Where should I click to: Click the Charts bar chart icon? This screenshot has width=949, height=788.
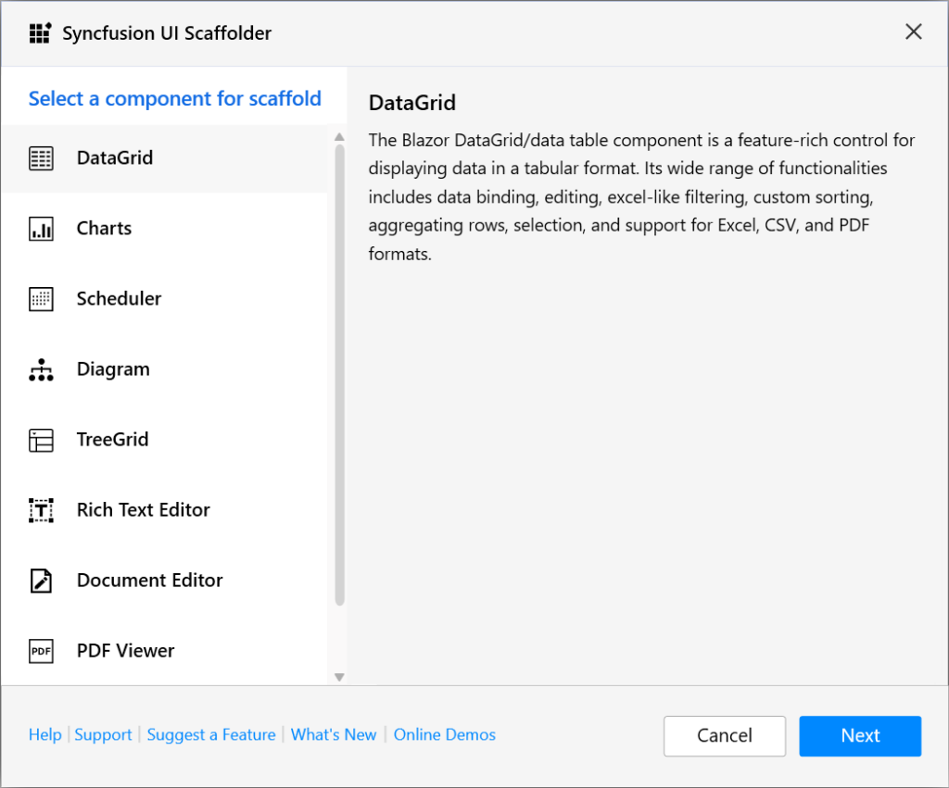click(41, 228)
